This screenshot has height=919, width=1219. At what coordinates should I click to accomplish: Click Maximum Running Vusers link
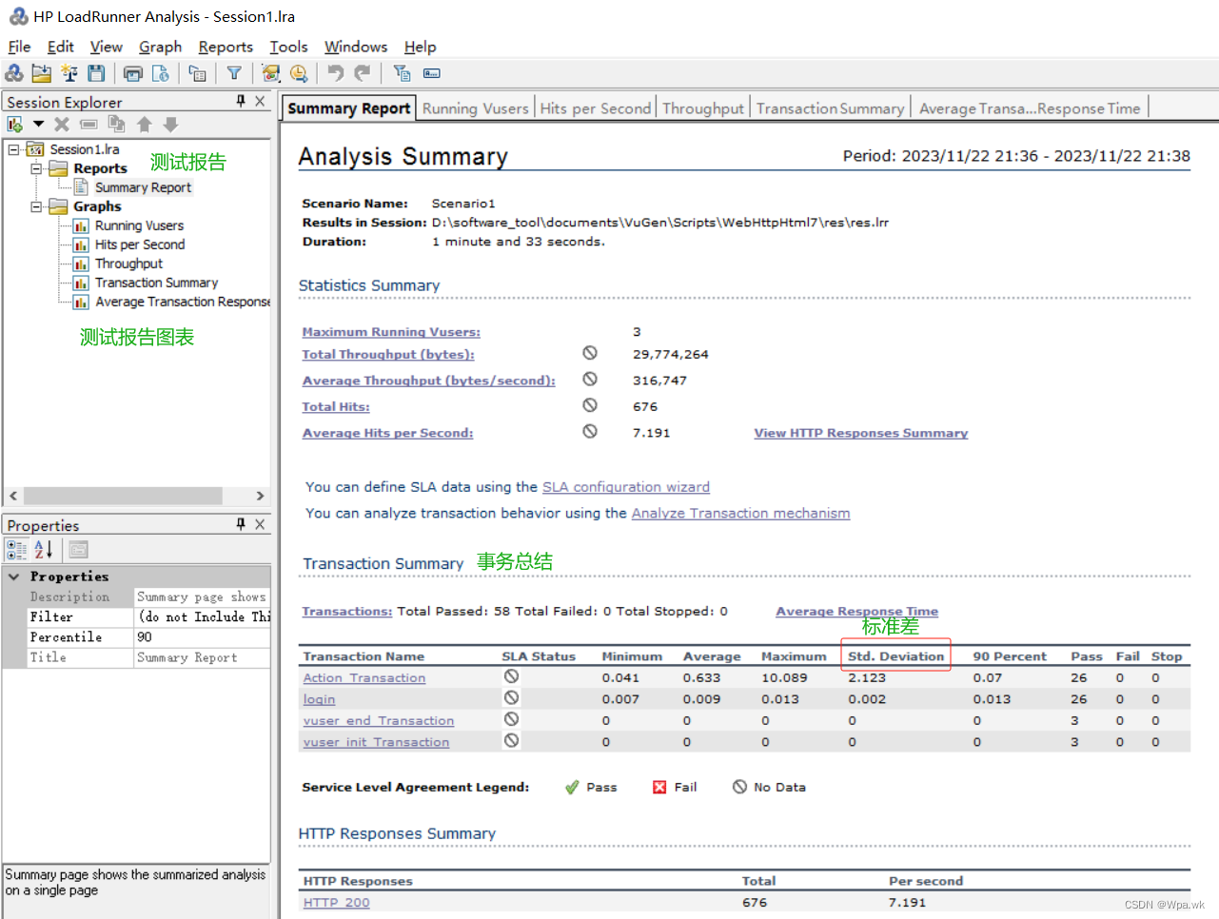(391, 332)
